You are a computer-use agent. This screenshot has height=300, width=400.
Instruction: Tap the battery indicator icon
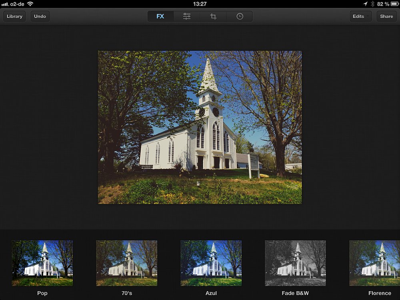coord(395,4)
